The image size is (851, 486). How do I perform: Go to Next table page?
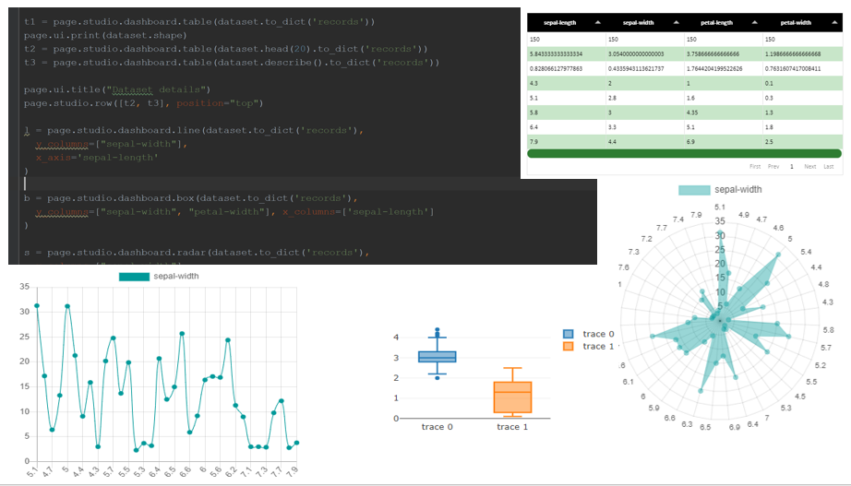809,166
